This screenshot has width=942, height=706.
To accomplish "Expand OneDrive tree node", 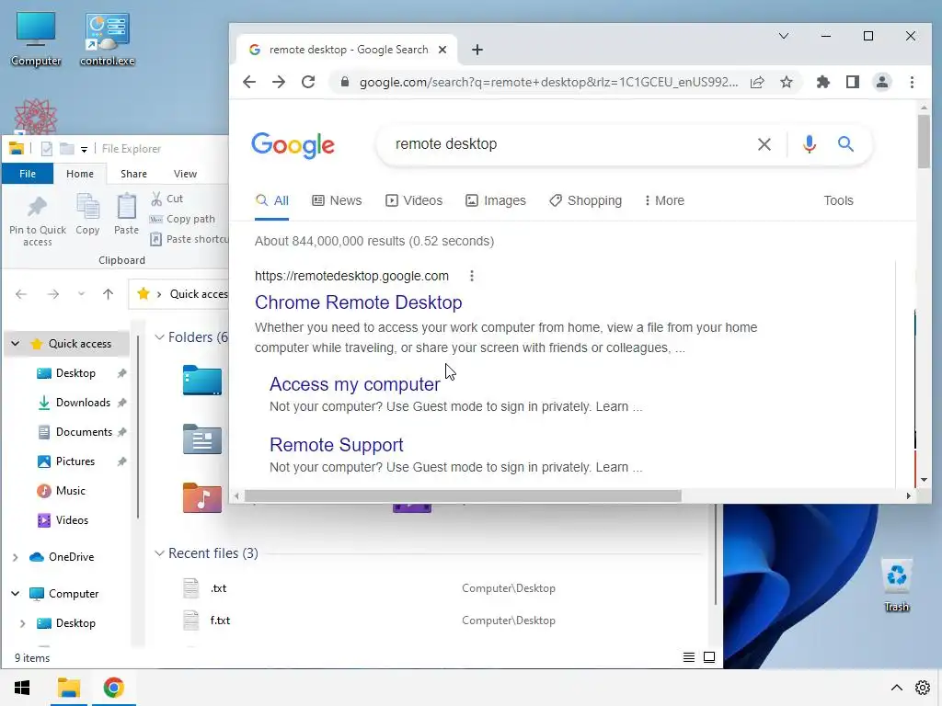I will click(x=16, y=557).
